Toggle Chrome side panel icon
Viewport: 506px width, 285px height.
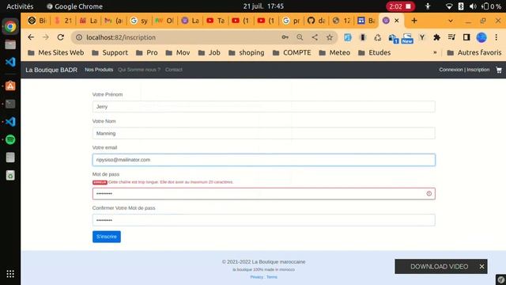pos(466,37)
